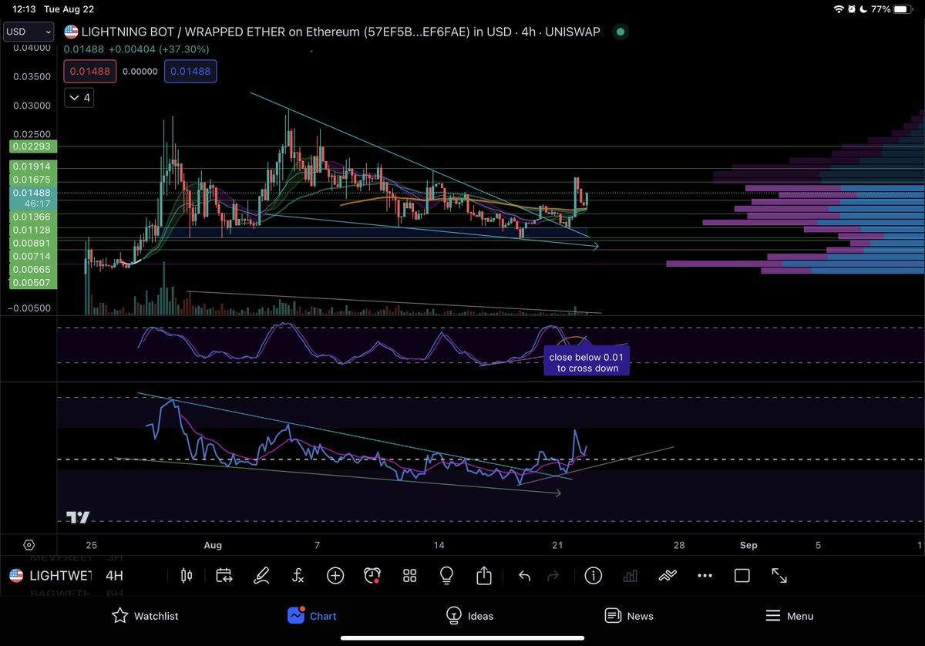
Task: Tap the 0.00507 price level label
Action: pyautogui.click(x=32, y=282)
